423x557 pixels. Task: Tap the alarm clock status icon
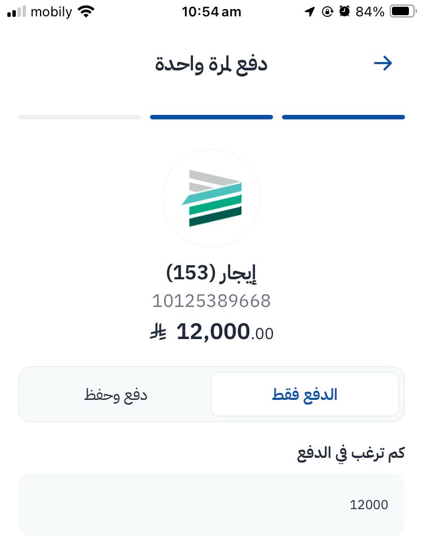coord(344,12)
